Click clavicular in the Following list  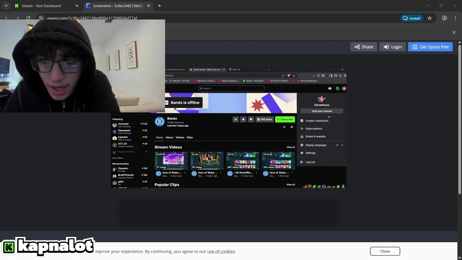130,125
